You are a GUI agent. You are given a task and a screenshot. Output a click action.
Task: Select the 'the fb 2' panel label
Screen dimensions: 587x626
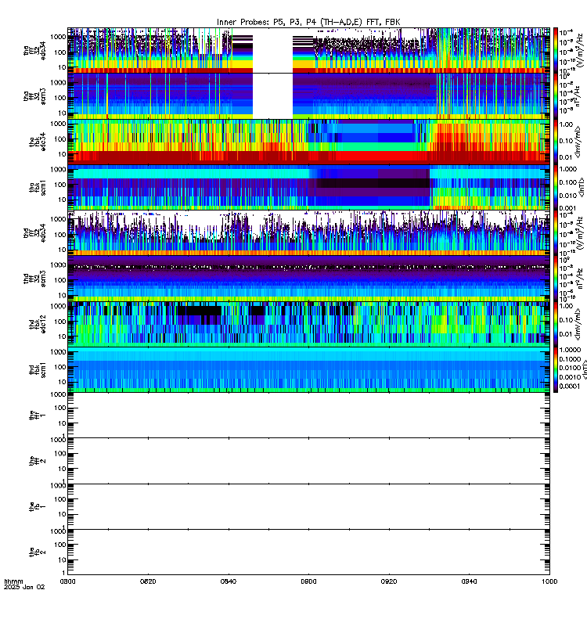coord(37,552)
